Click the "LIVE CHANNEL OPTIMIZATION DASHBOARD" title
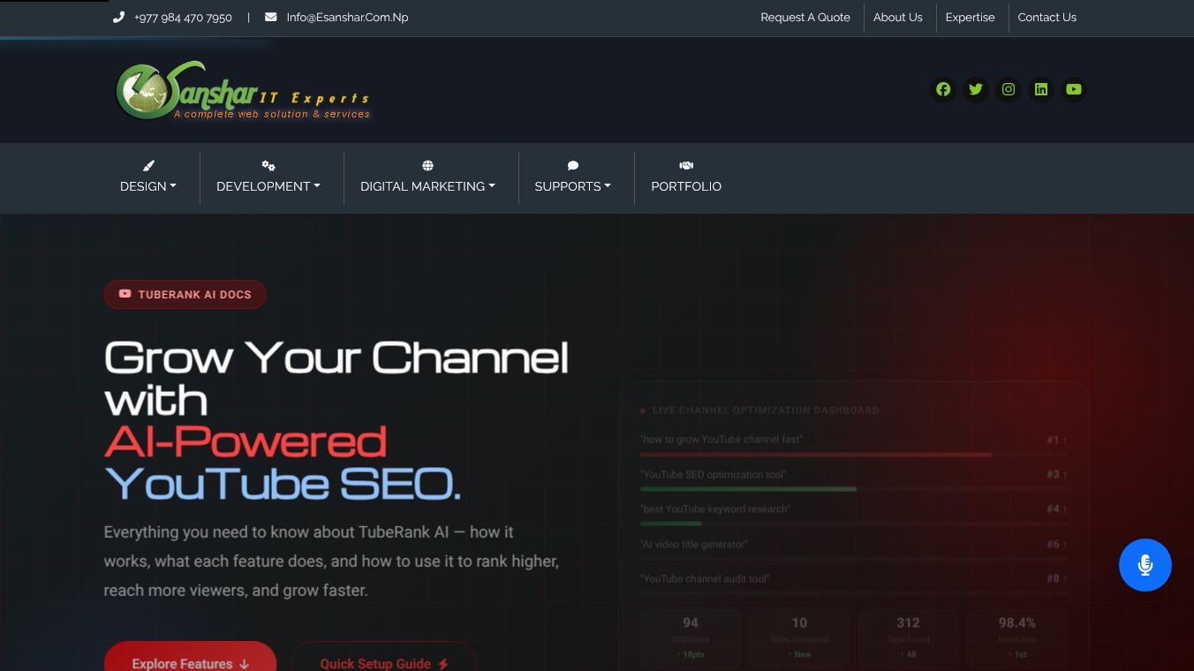Screen dimensions: 1194x671 coord(766,411)
